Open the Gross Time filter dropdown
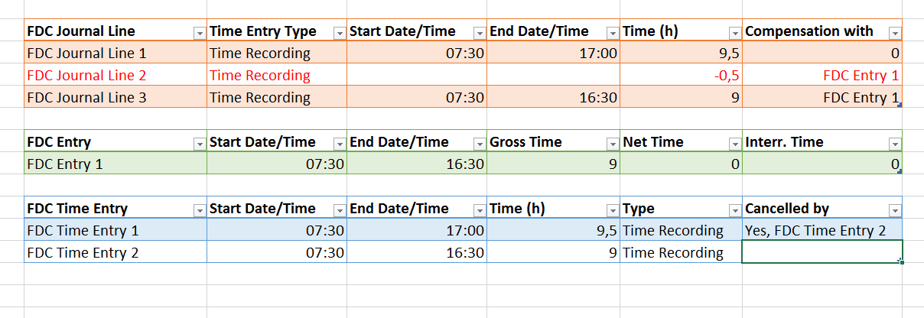924x318 pixels. [613, 144]
